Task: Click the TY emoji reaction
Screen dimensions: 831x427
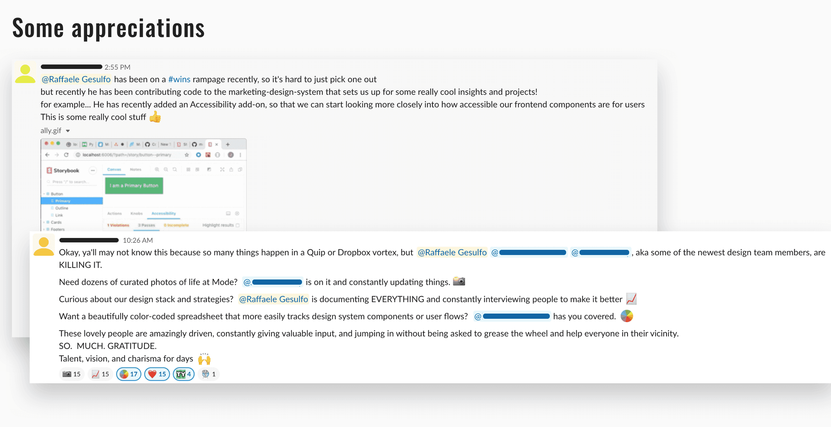Action: (184, 374)
